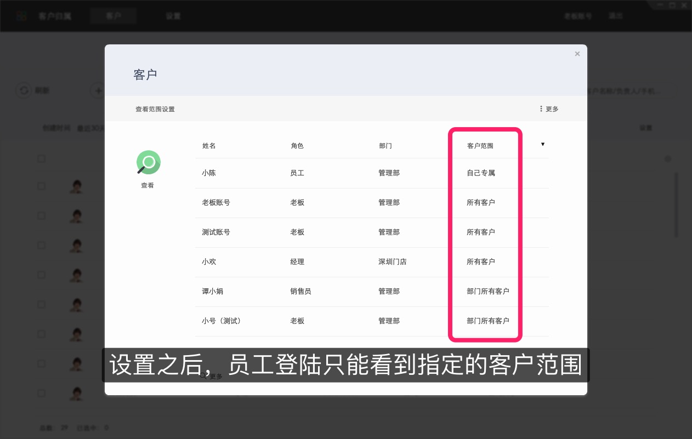Switch to the 客户 tab
This screenshot has height=439, width=692.
click(114, 15)
